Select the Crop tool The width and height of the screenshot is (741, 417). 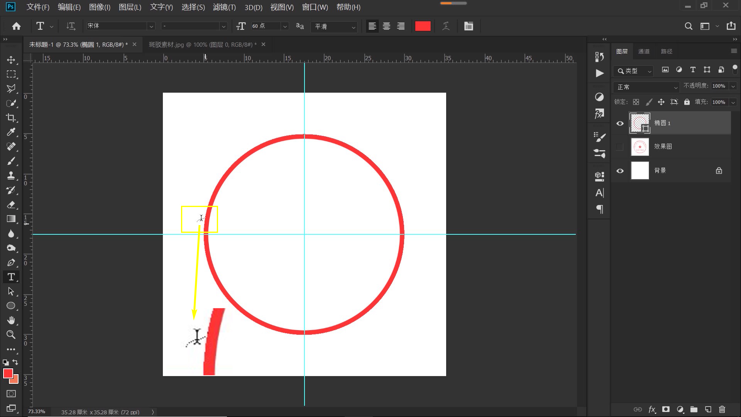click(11, 117)
